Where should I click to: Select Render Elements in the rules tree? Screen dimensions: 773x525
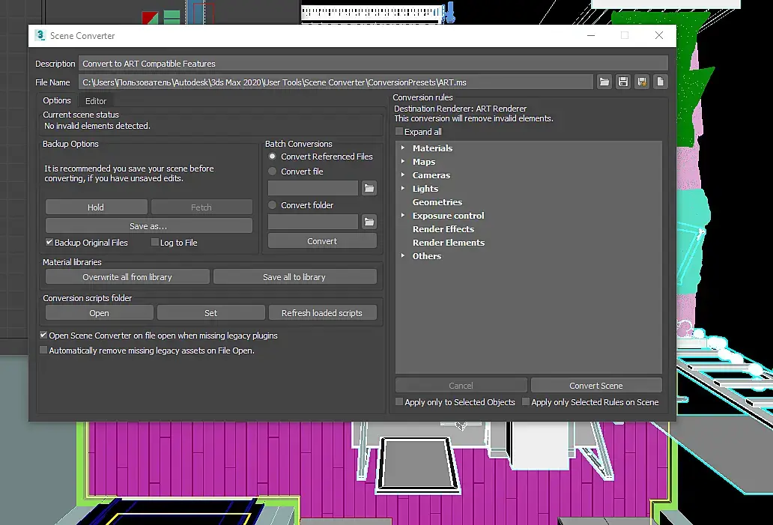(x=449, y=243)
